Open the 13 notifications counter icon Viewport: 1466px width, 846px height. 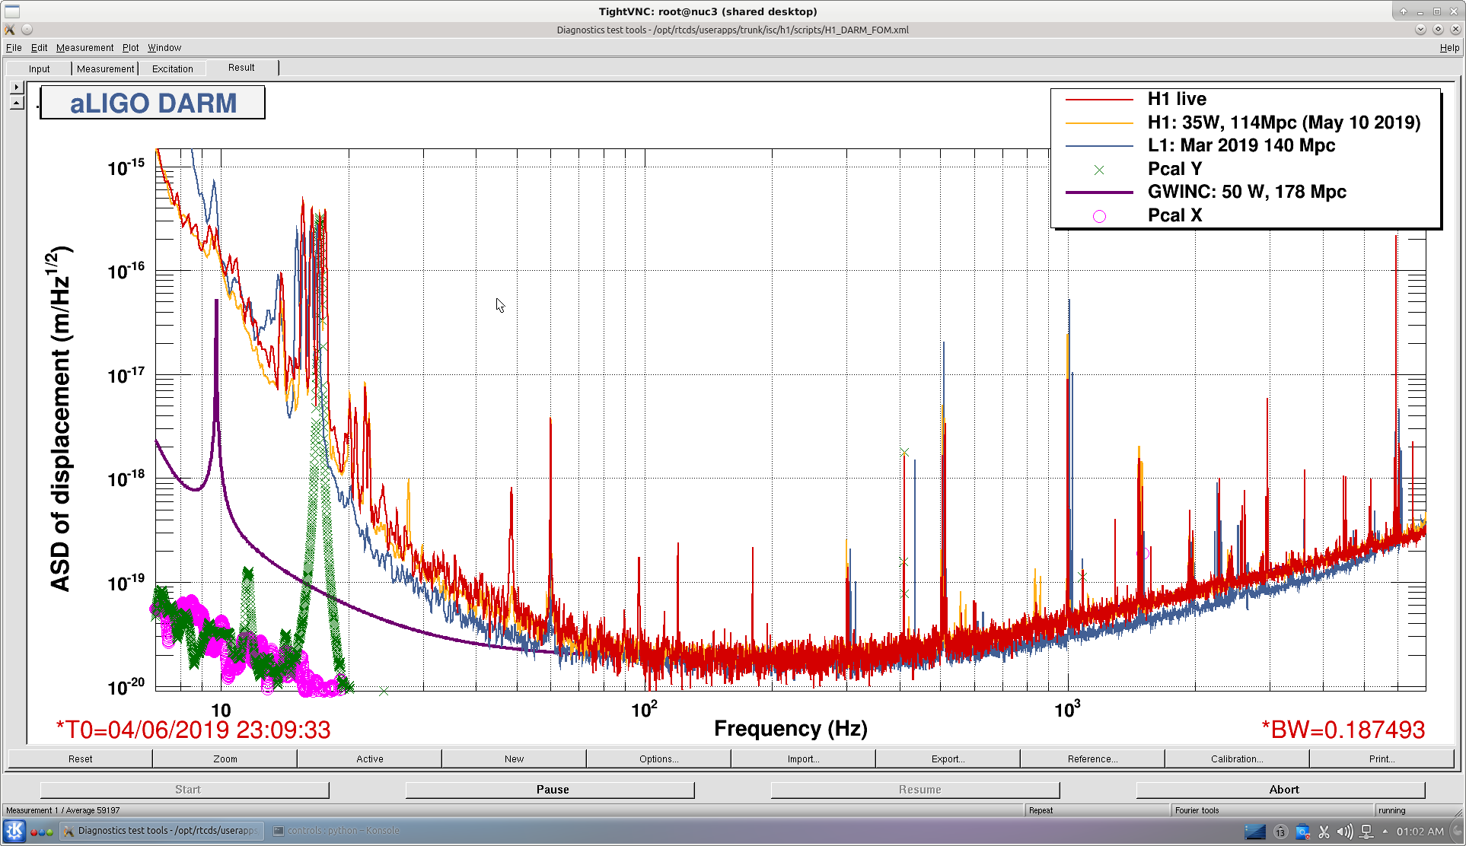(1280, 832)
